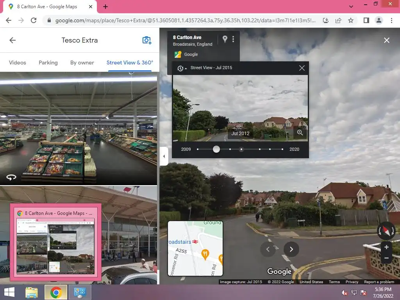The image size is (400, 300).
Task: Click the Chrome taskbar icon
Action: [x=56, y=292]
